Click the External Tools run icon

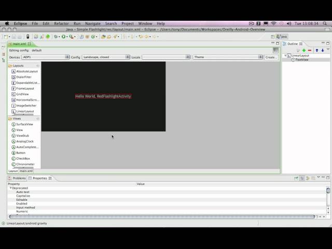(72, 37)
